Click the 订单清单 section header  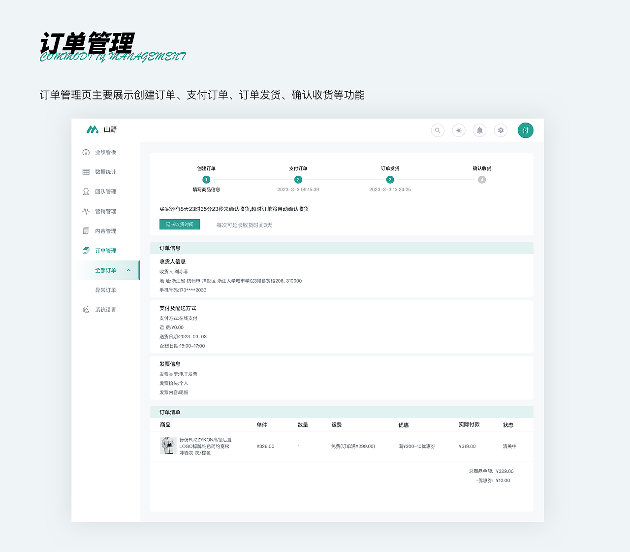[x=342, y=412]
